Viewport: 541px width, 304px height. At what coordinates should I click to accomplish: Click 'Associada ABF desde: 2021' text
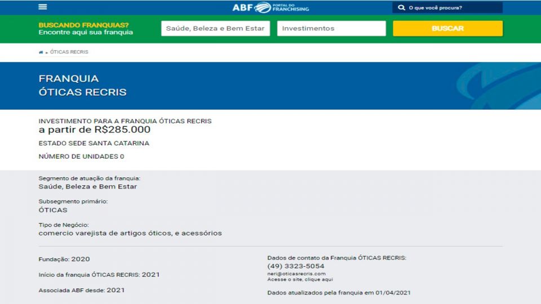81,290
